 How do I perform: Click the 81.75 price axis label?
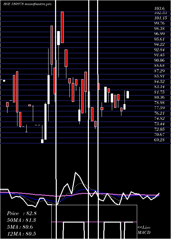click(x=159, y=92)
